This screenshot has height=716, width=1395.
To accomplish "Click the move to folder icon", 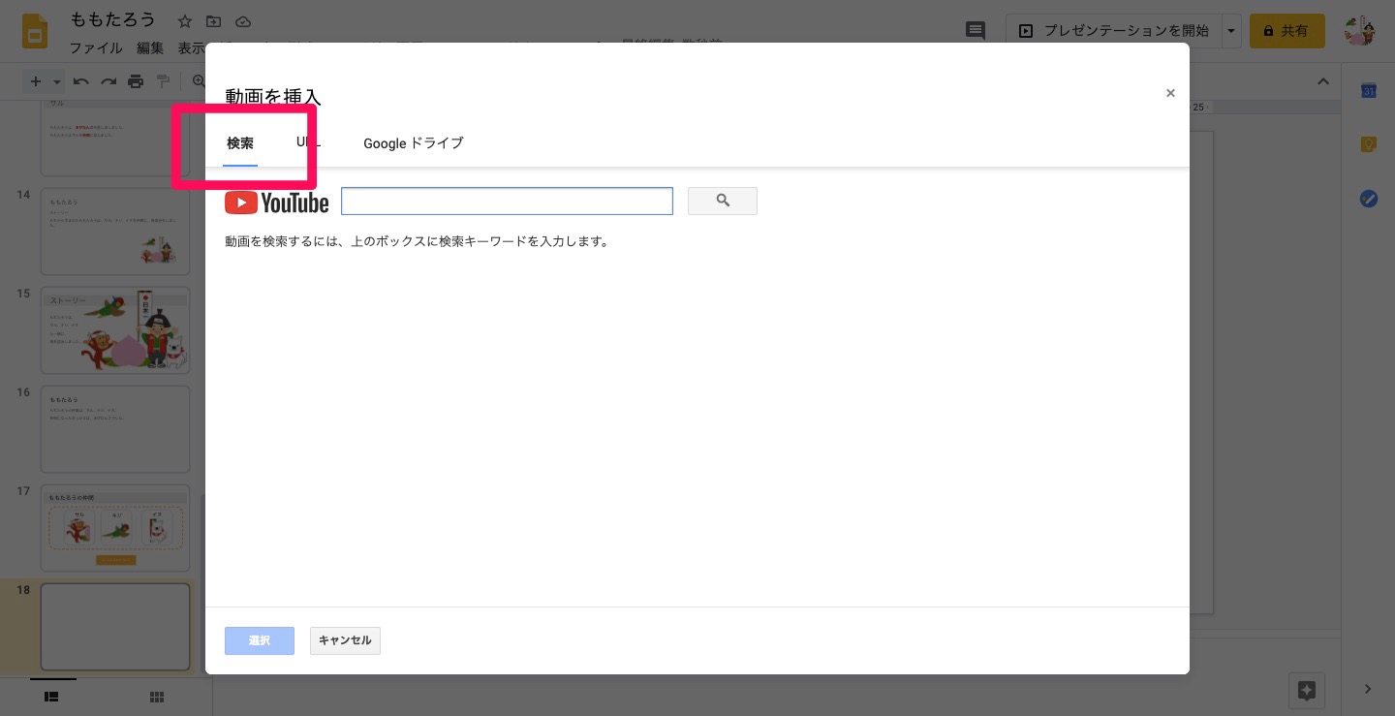I will pos(214,21).
